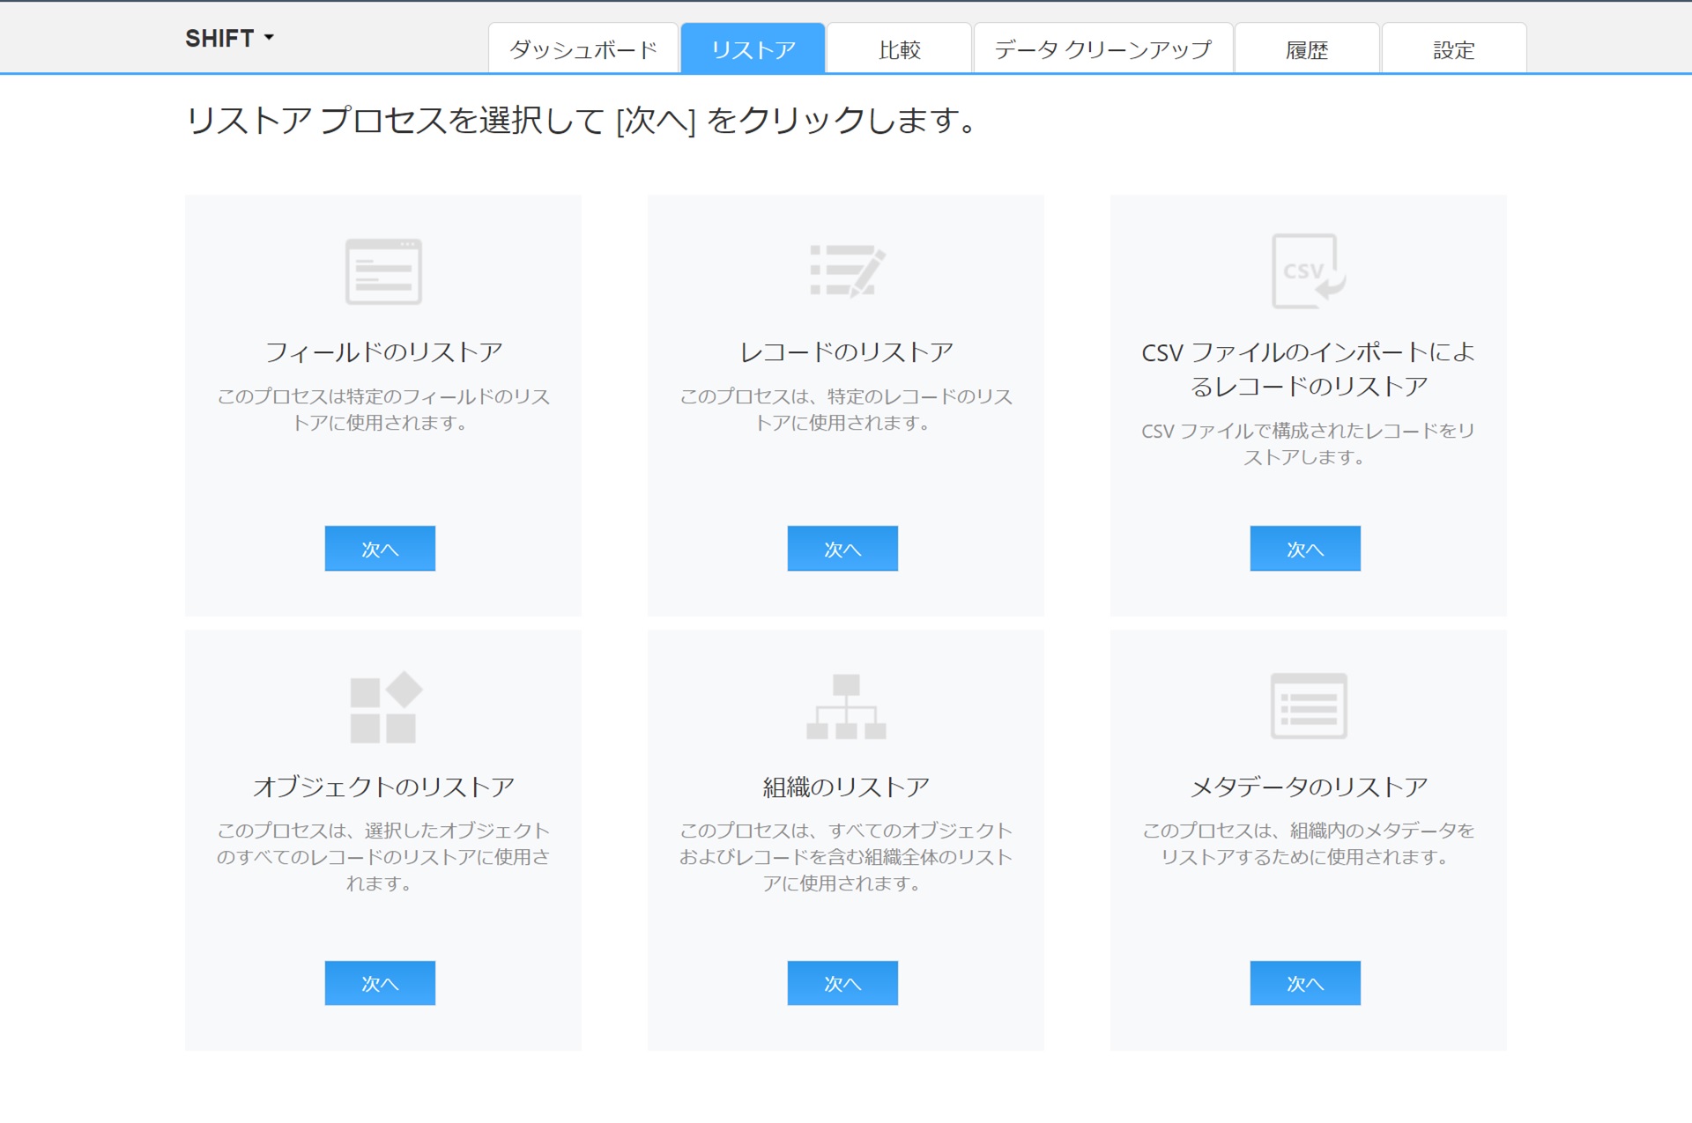1692x1123 pixels.
Task: Open the 比較 tab
Action: tap(899, 48)
